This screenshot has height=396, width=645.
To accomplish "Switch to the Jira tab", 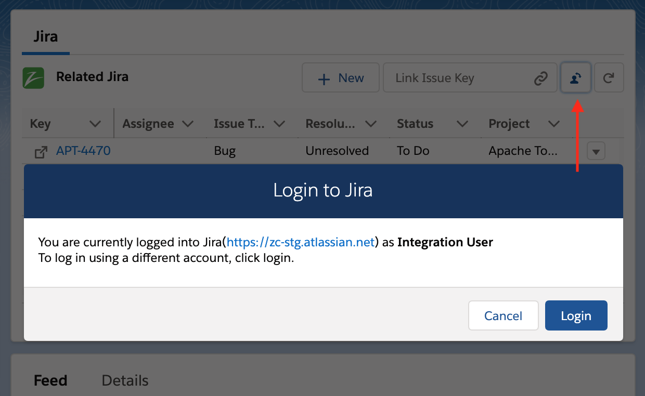I will [x=45, y=36].
